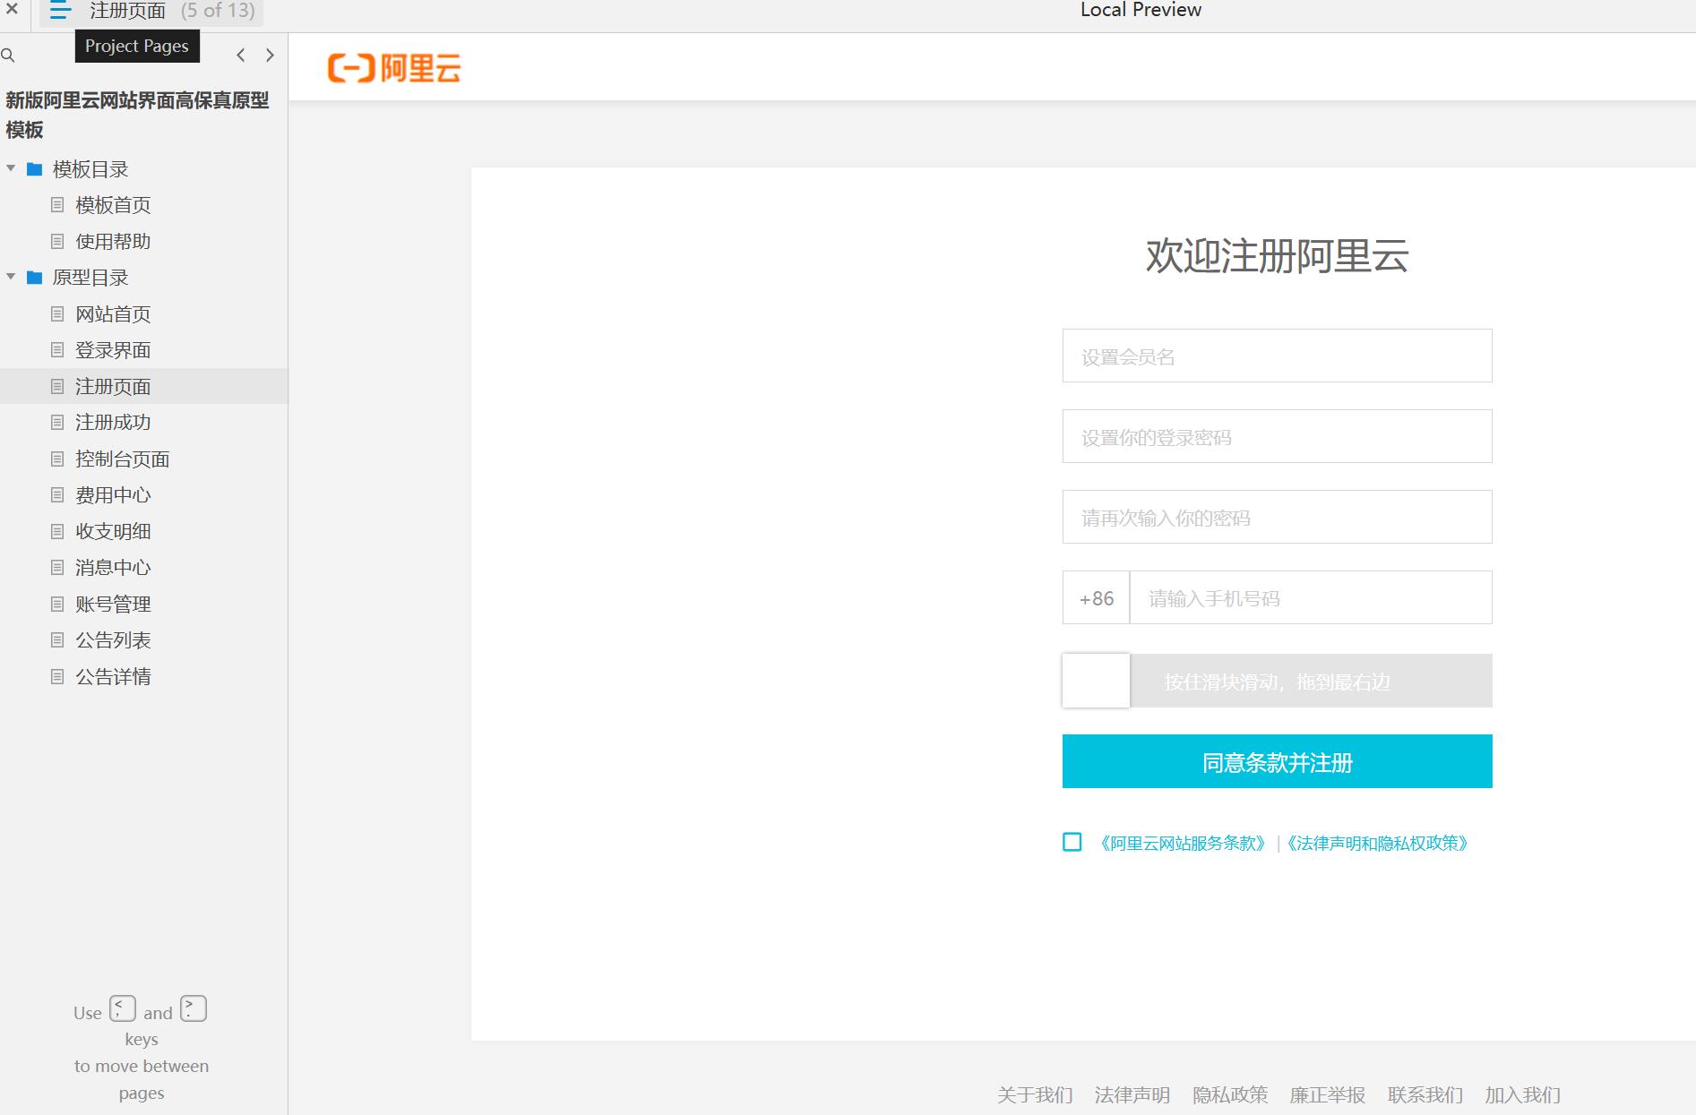
Task: Click the page icon beside 注册成功
Action: pyautogui.click(x=57, y=422)
